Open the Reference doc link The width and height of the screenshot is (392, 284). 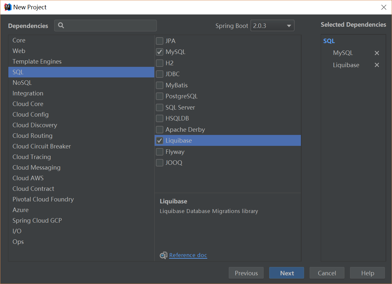tap(188, 255)
